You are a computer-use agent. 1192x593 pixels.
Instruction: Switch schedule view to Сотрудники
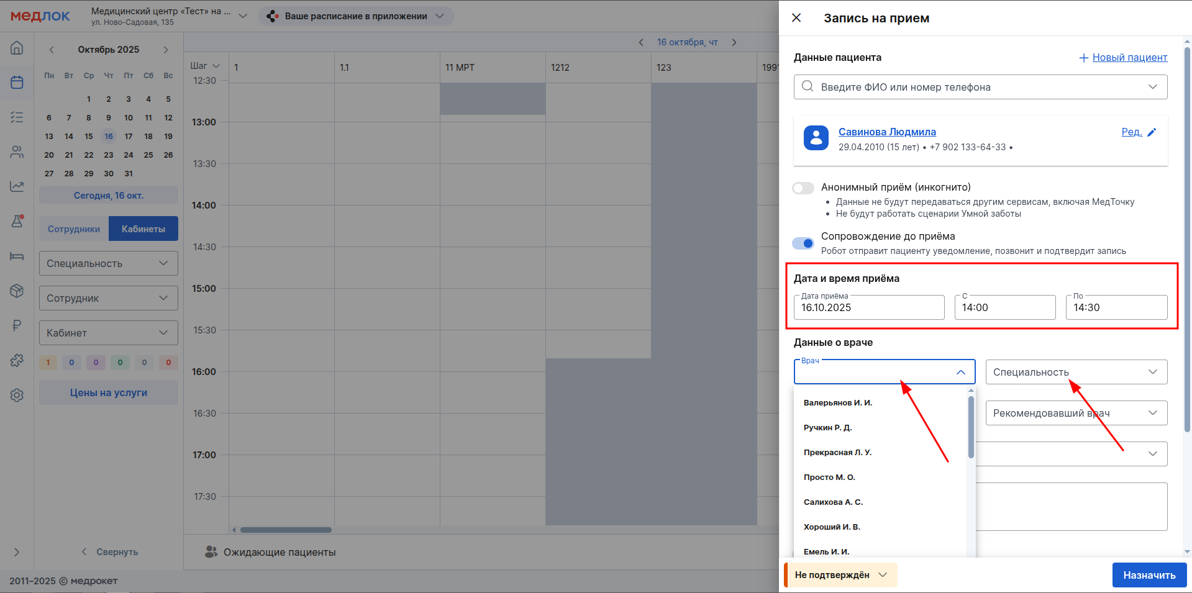74,229
